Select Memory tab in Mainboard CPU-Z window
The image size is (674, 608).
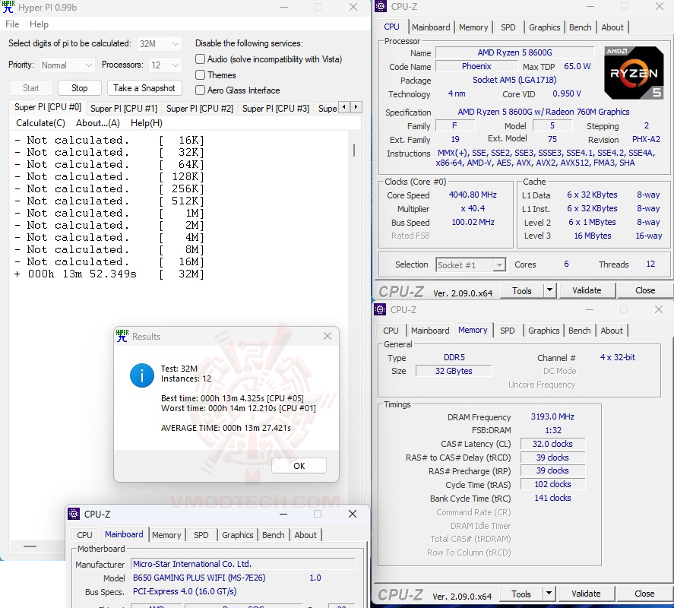pos(166,535)
